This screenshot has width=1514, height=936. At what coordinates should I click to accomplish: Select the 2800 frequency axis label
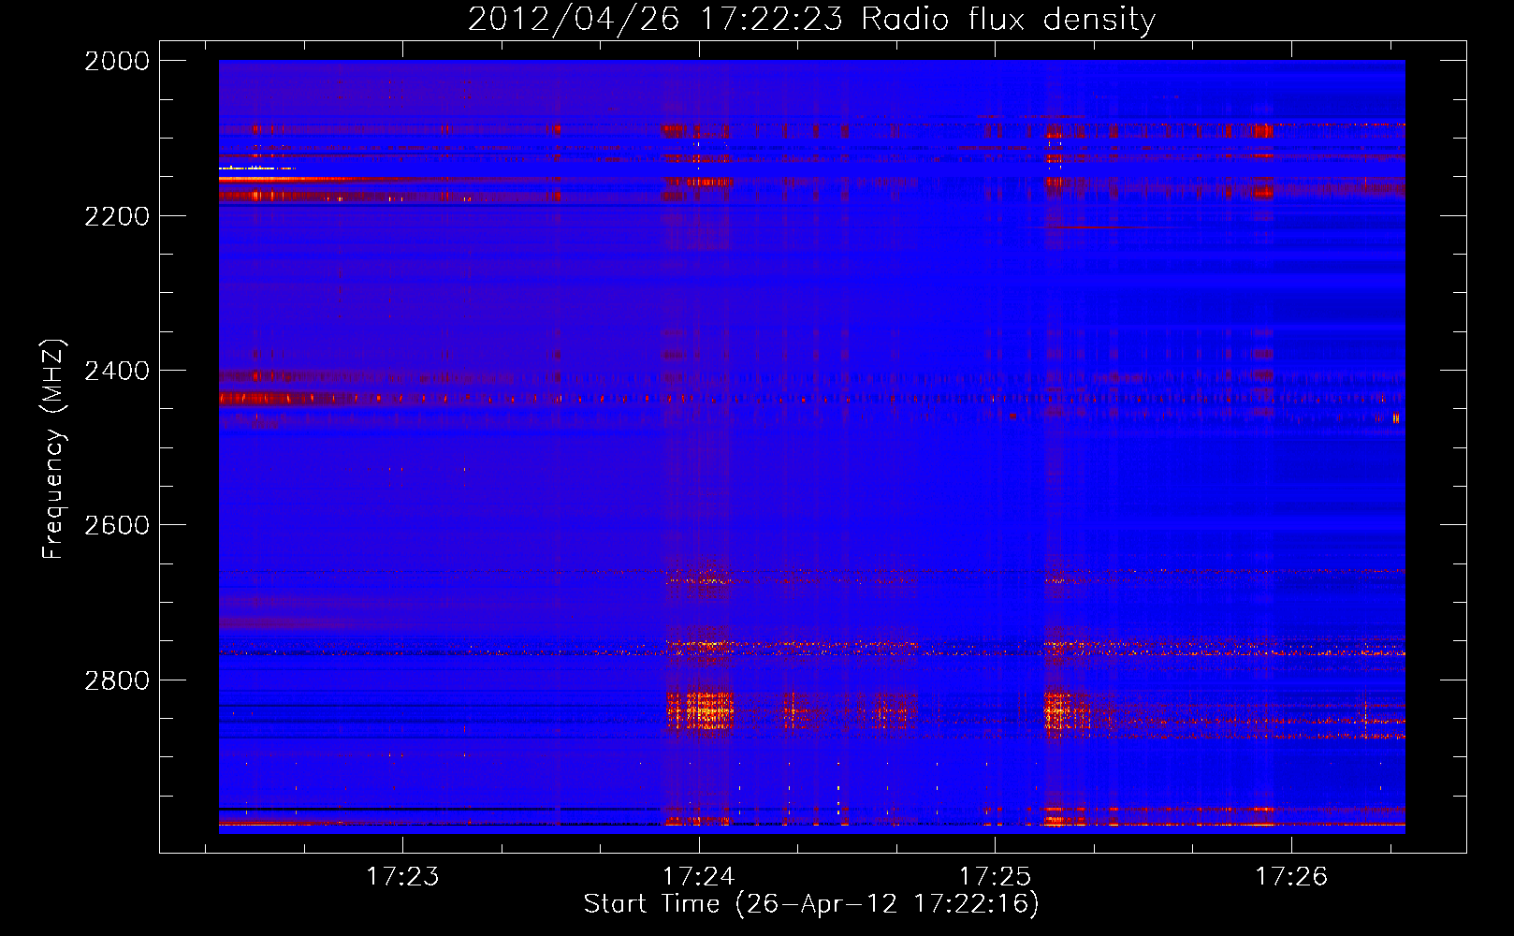(x=117, y=680)
